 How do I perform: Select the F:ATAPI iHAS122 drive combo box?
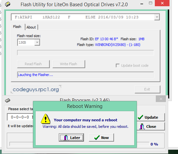pos(85,17)
